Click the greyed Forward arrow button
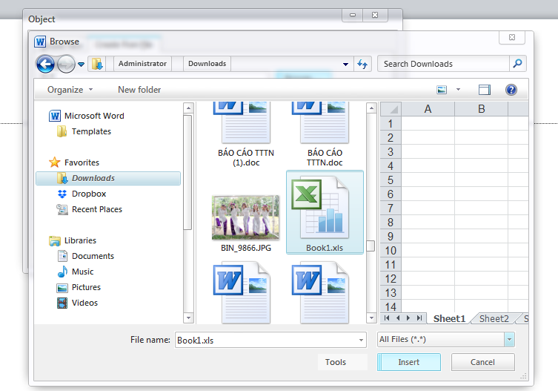Image resolution: width=558 pixels, height=391 pixels. pos(66,65)
